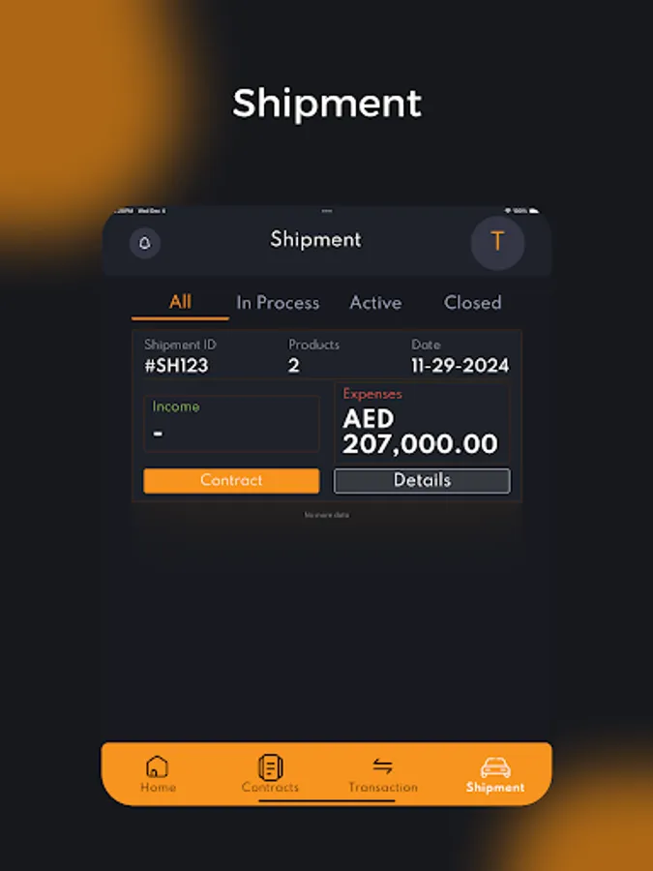The image size is (653, 871).
Task: Click the shipment date 11-29-2024
Action: 459,365
